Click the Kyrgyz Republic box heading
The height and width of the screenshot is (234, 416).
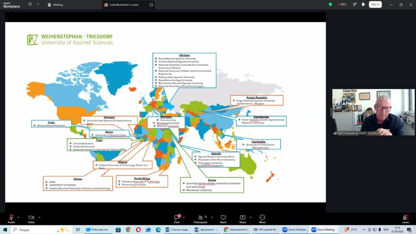click(257, 97)
